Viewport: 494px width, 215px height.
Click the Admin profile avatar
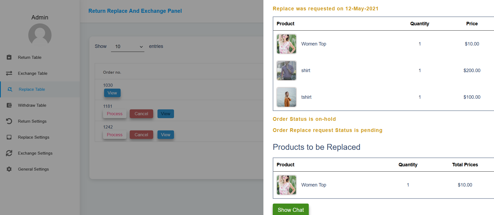(x=40, y=35)
